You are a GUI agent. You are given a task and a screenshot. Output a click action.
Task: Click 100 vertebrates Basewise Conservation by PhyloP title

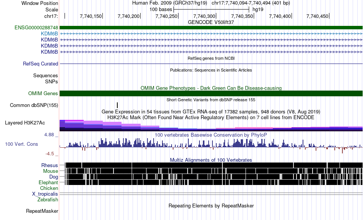pos(211,135)
